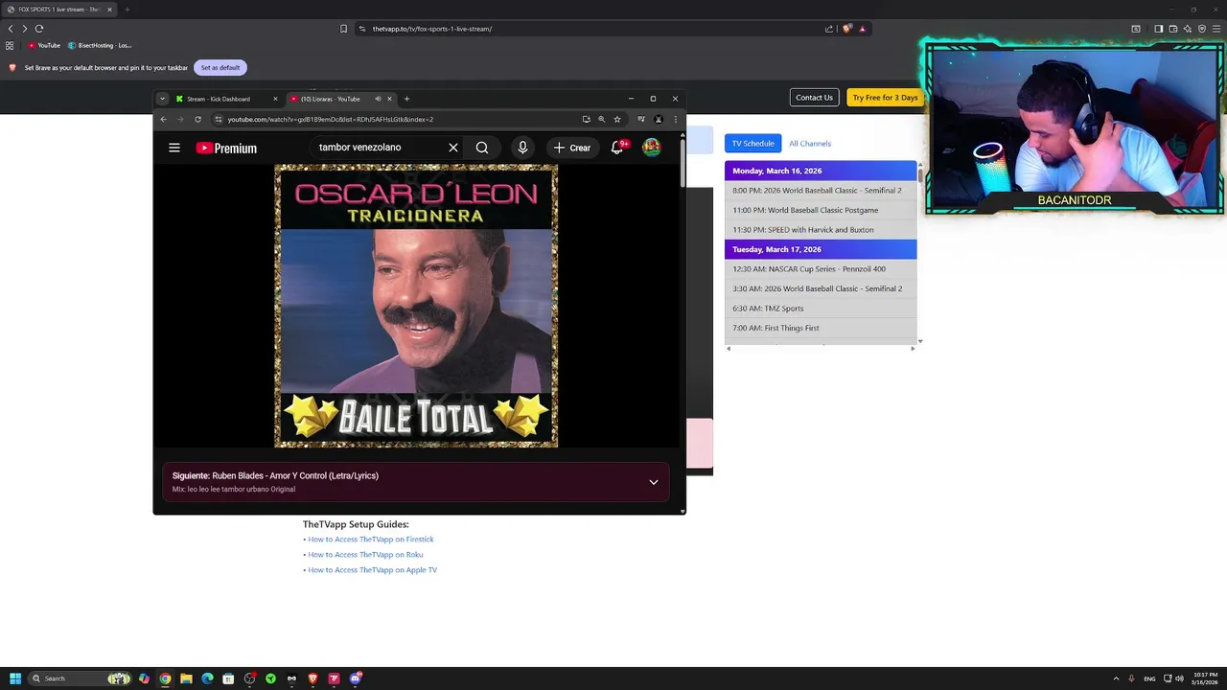Image resolution: width=1227 pixels, height=690 pixels.
Task: Open How to Access TheTVapp on Firestick
Action: 371,539
